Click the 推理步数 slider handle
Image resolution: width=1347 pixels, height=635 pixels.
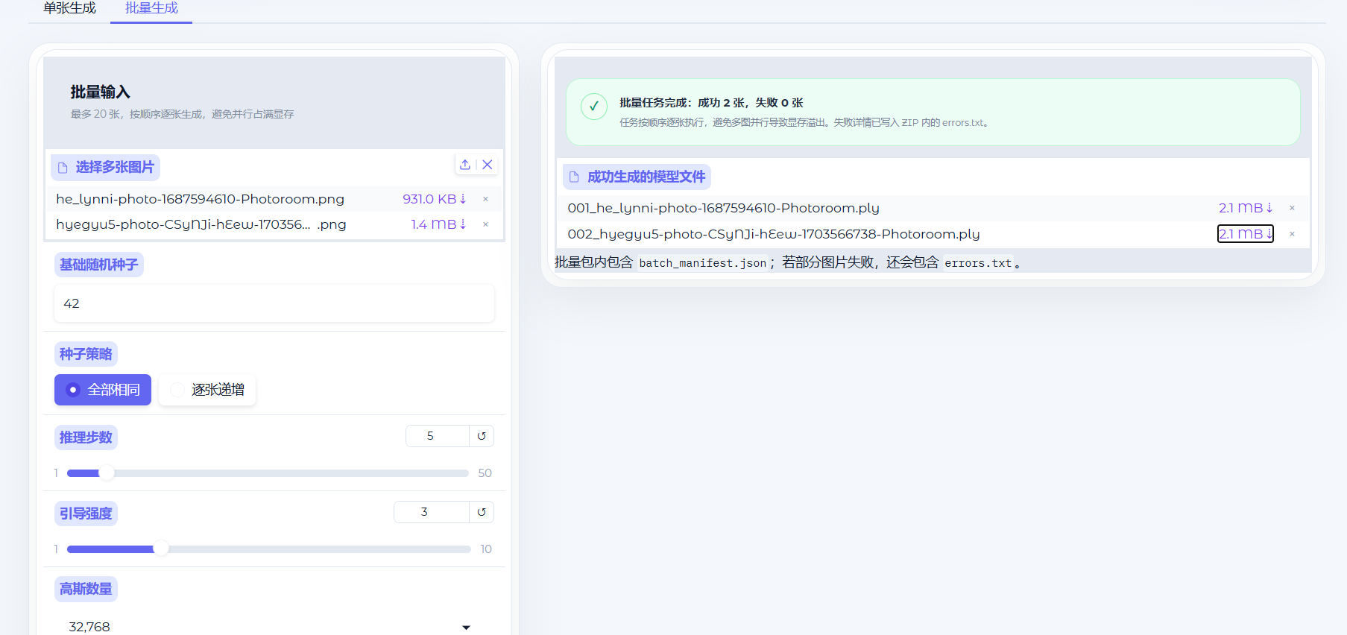[107, 473]
